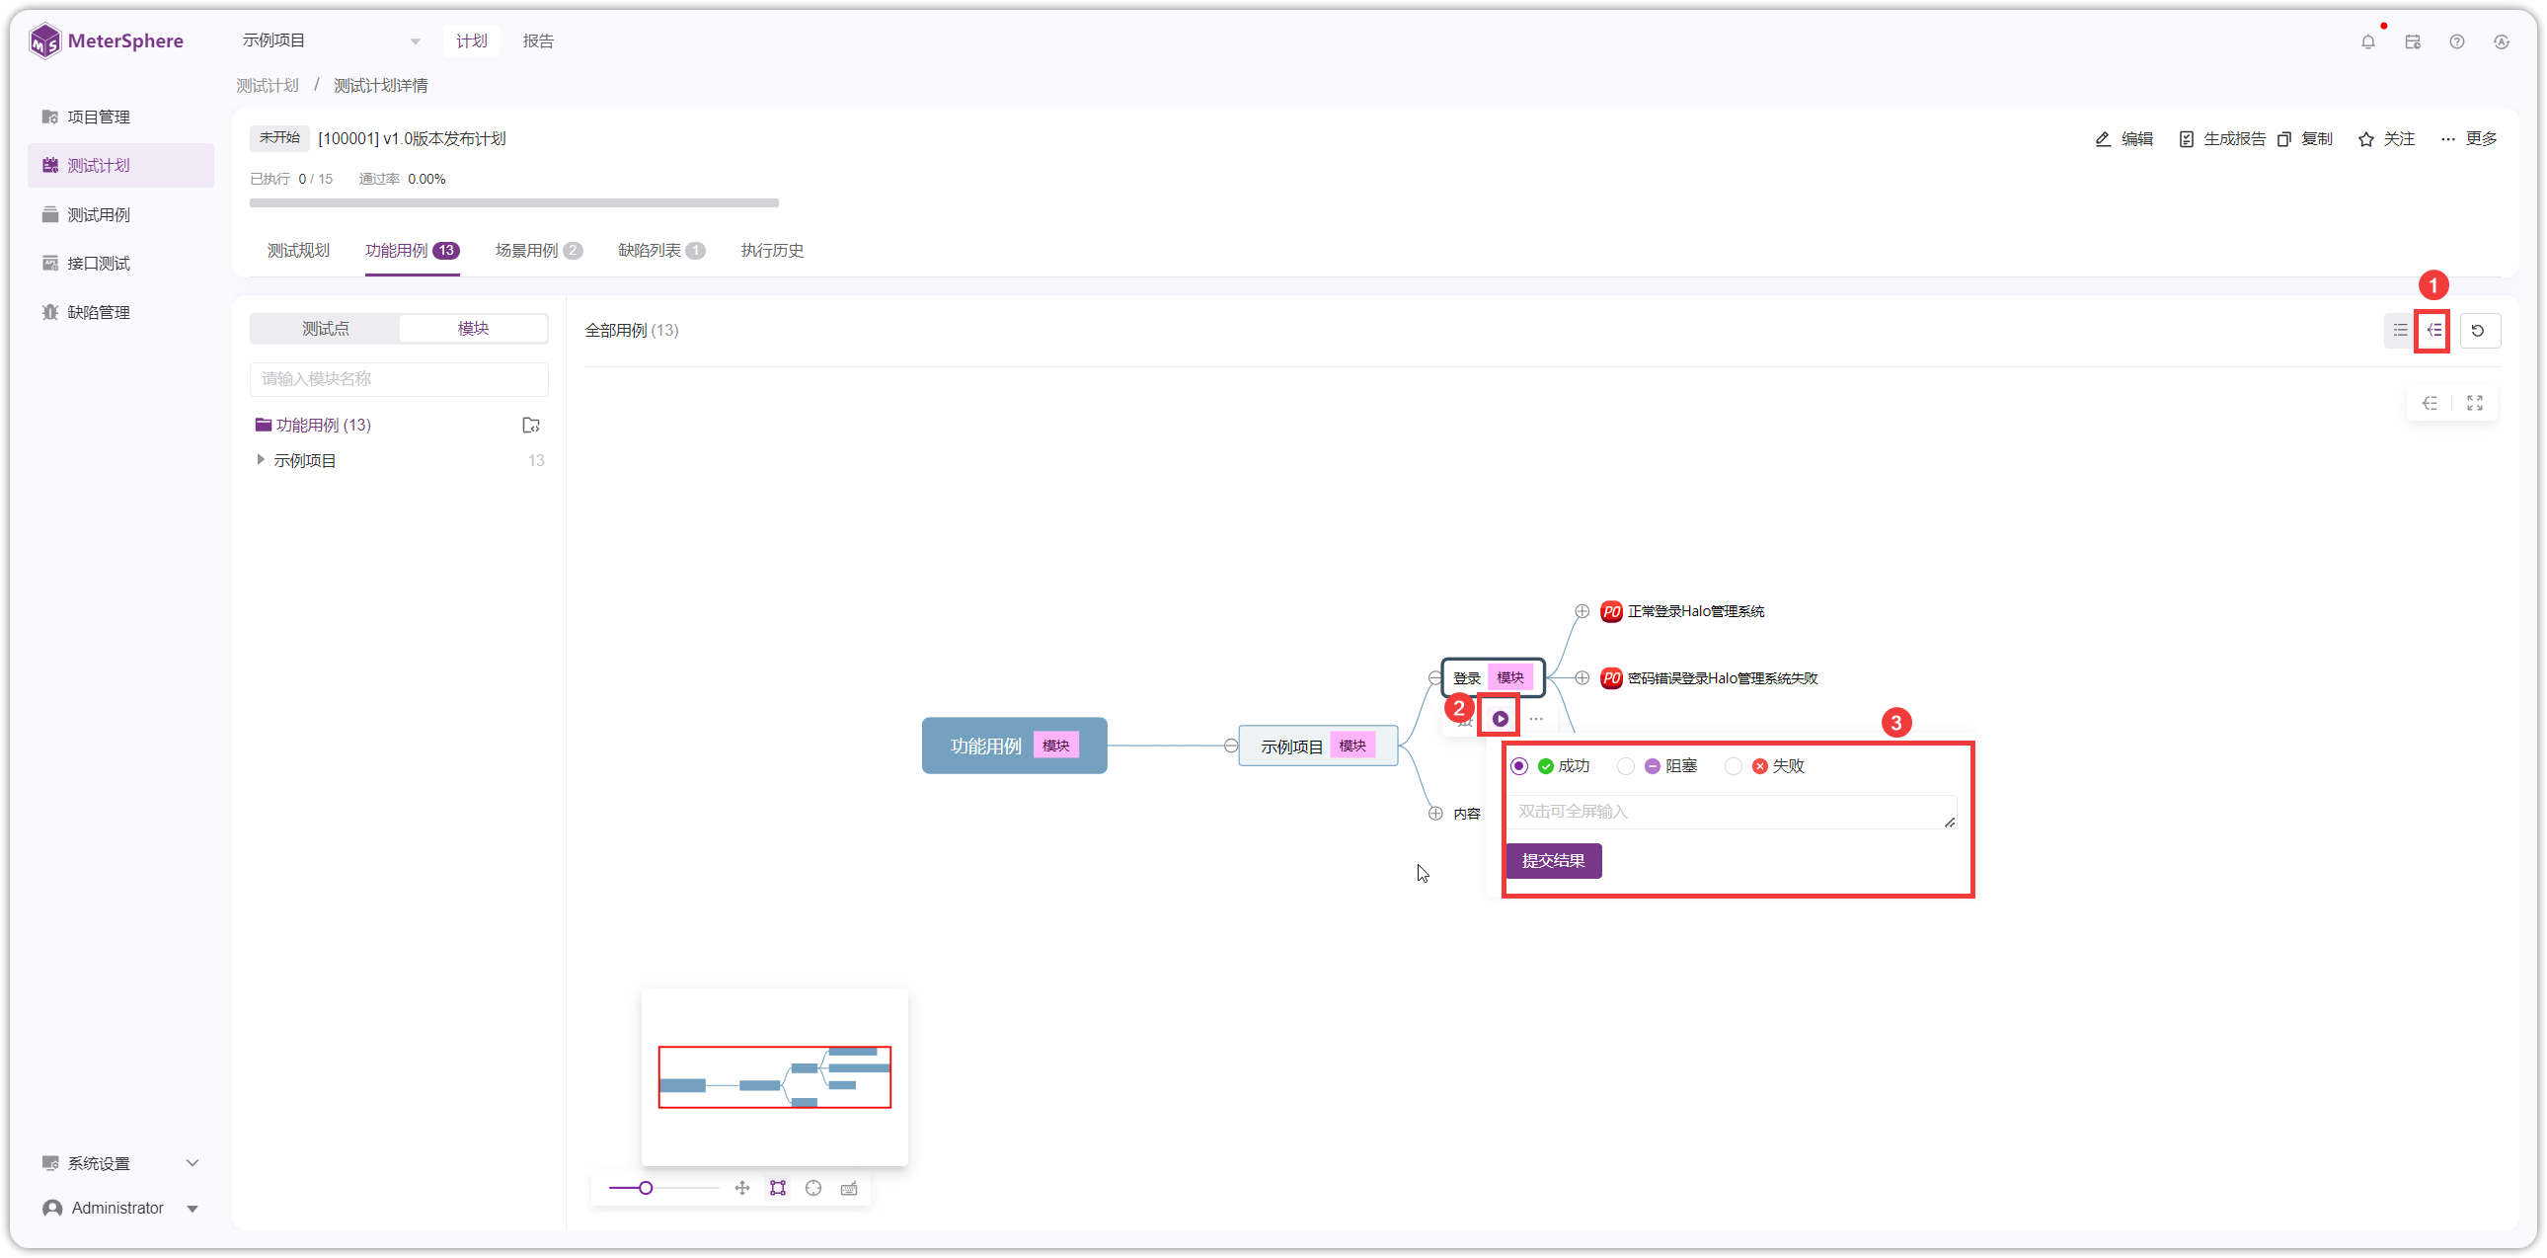Screen dimensions: 2547x1258
Task: Click the 编辑 button
Action: (2123, 138)
